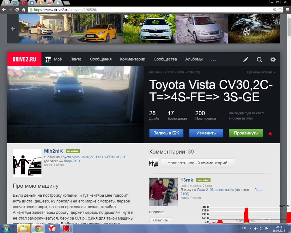Click the Изменить button

pyautogui.click(x=206, y=133)
